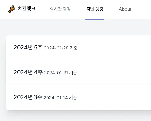Image resolution: width=151 pixels, height=121 pixels.
Task: Click the 2024-01-14 기준 date label
Action: tap(60, 98)
